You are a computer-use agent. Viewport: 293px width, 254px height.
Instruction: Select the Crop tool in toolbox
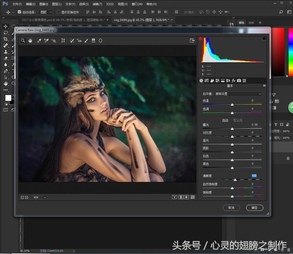tap(5, 39)
